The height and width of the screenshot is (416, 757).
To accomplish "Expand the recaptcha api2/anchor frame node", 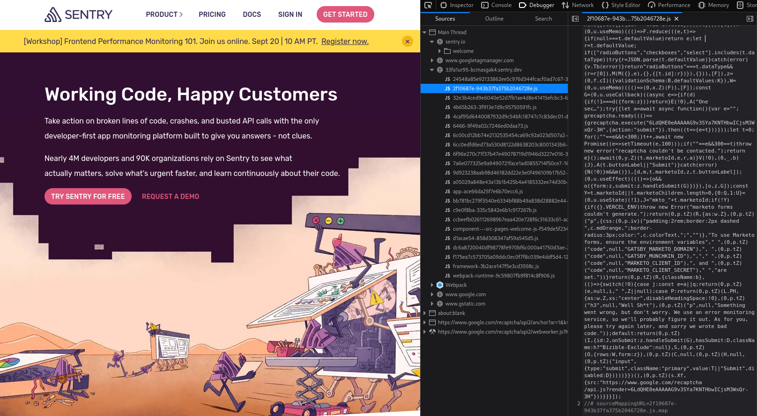I will (x=424, y=322).
